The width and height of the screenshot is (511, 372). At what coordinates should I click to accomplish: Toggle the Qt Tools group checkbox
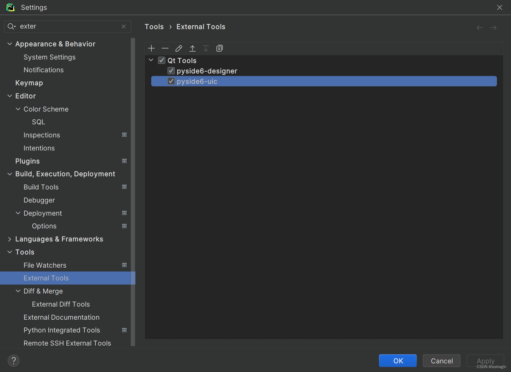(x=161, y=60)
